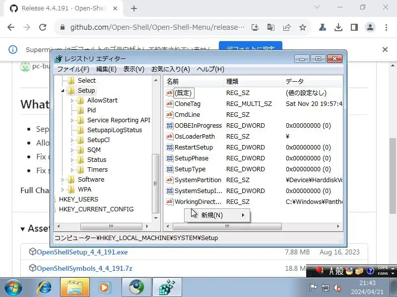Close the Release 4.4.191 browser tab
The width and height of the screenshot is (397, 297).
pos(115,8)
